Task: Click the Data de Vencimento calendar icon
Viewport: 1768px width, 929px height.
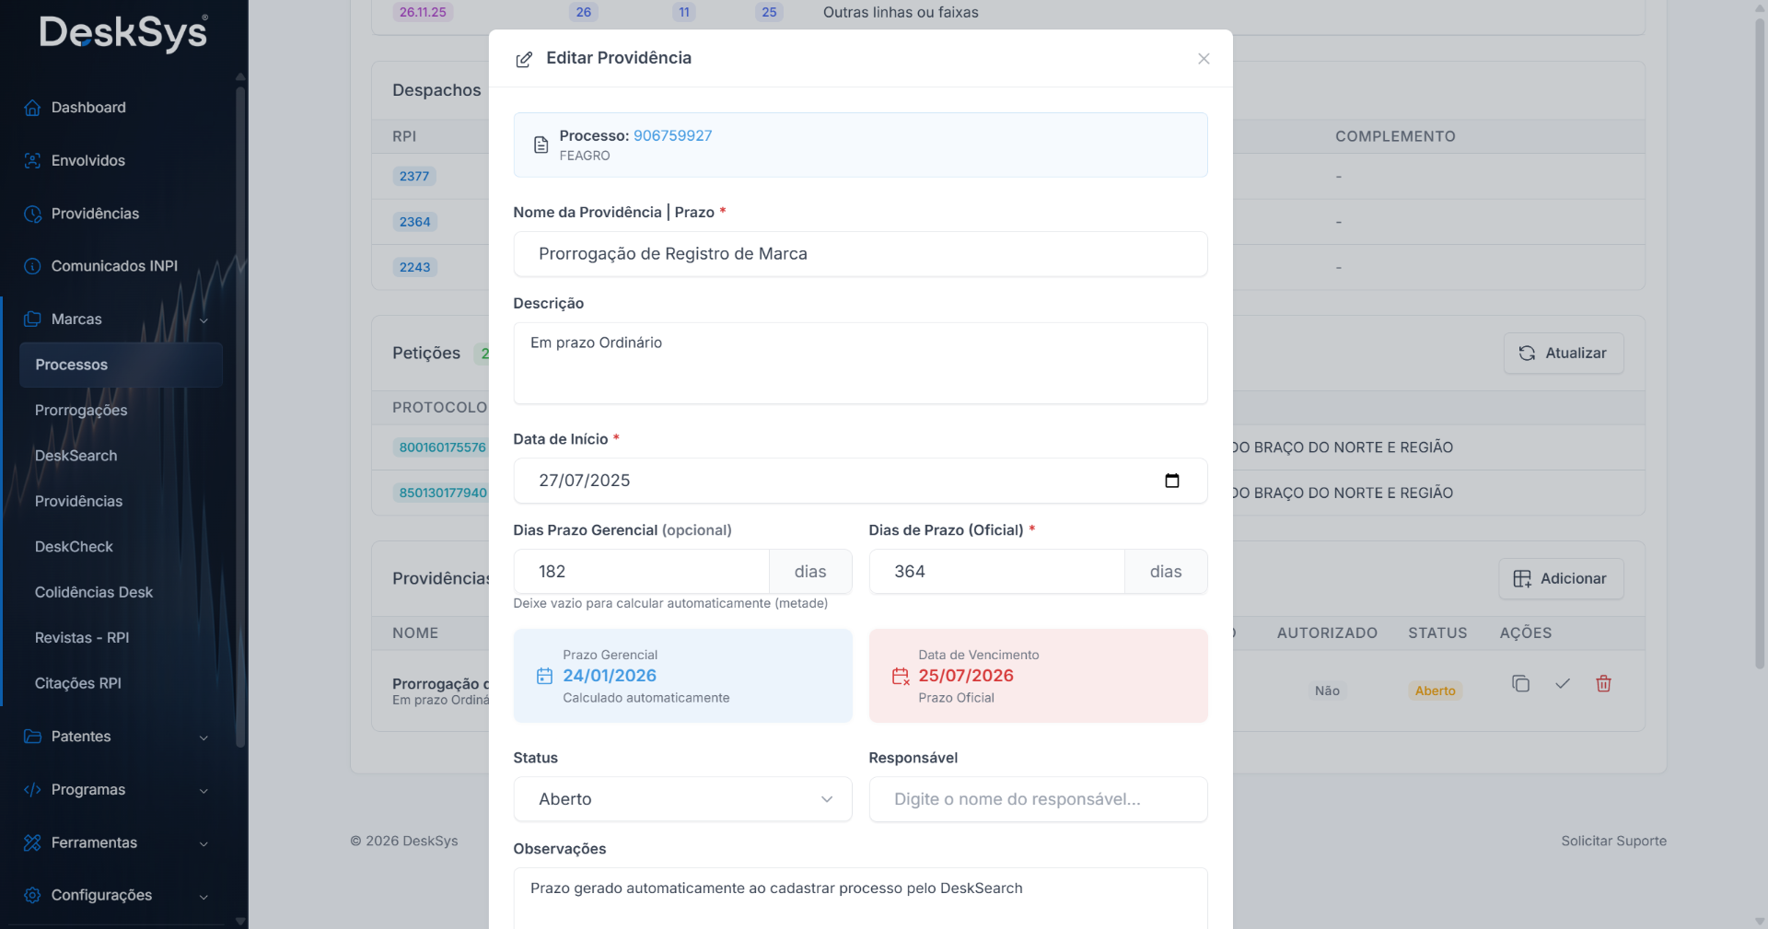Action: [901, 677]
